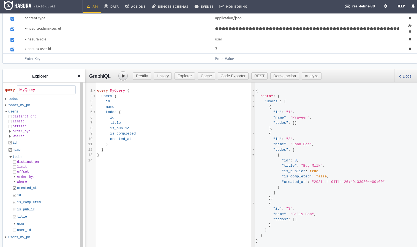Expand the todos_by_pk tree node
The width and height of the screenshot is (417, 247).
pos(6,105)
